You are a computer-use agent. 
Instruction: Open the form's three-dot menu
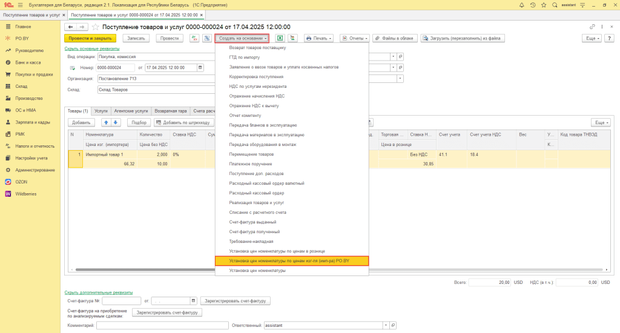click(x=602, y=27)
